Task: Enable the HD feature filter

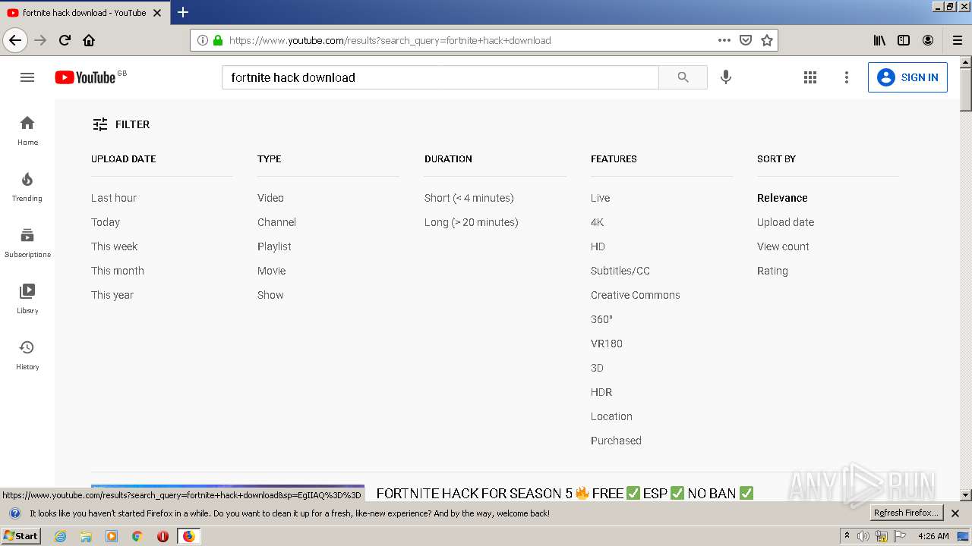Action: 598,246
